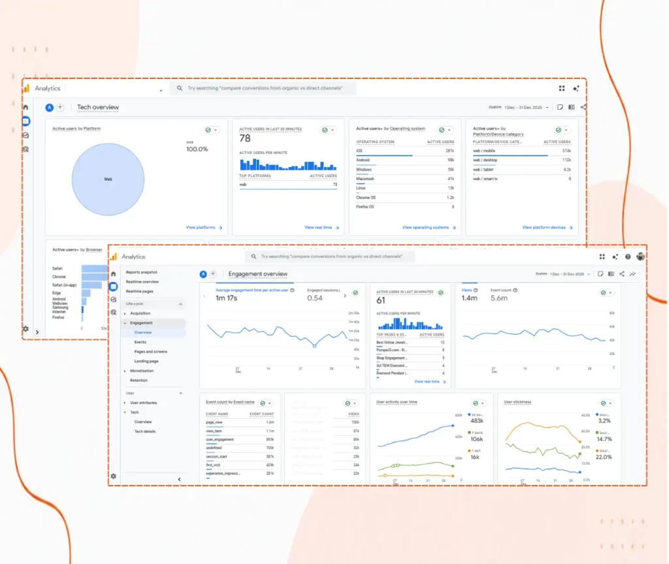Screen dimensions: 669x564
Task: Open property selector arrow in Tech overview header
Action: pyautogui.click(x=161, y=90)
